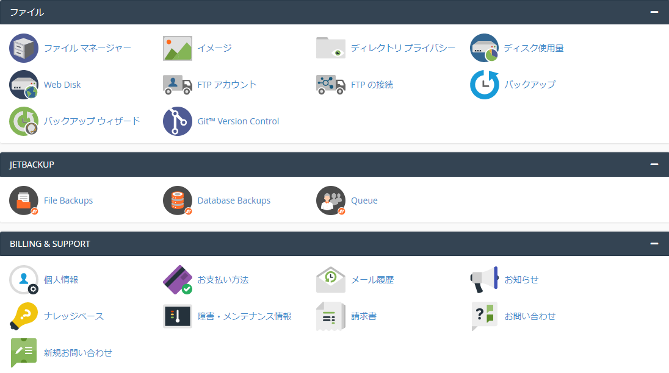Follow the イメージ text link
The height and width of the screenshot is (373, 669).
pyautogui.click(x=215, y=48)
